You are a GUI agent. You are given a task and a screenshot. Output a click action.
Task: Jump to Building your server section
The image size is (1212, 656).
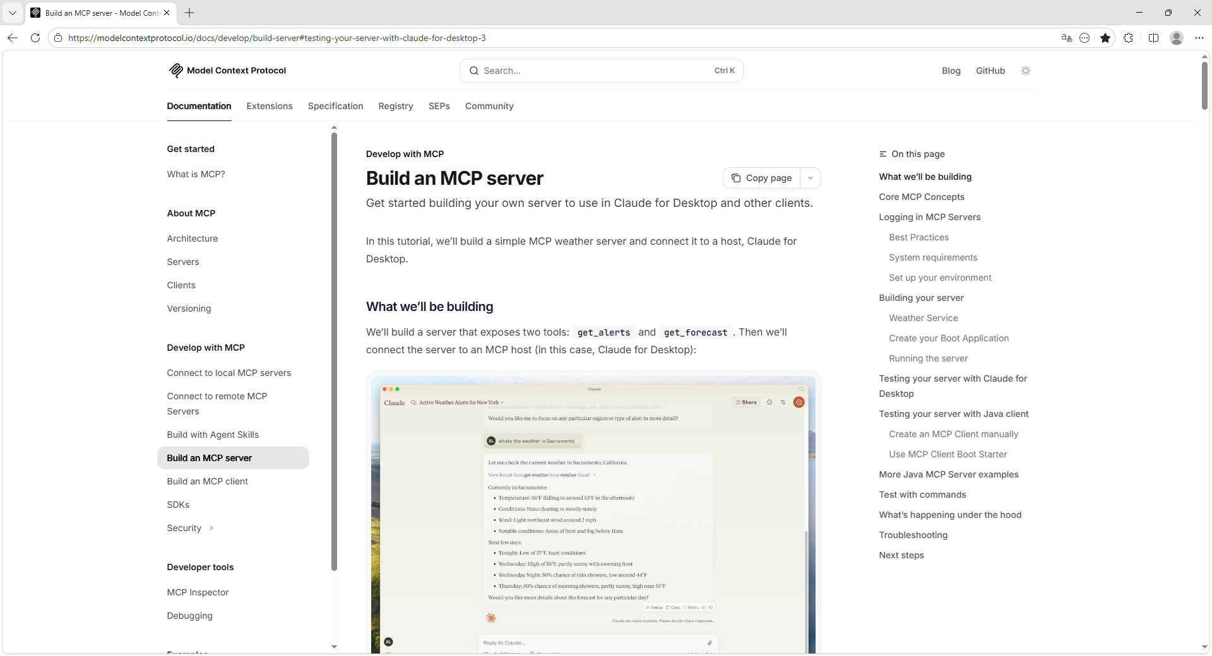click(x=922, y=298)
